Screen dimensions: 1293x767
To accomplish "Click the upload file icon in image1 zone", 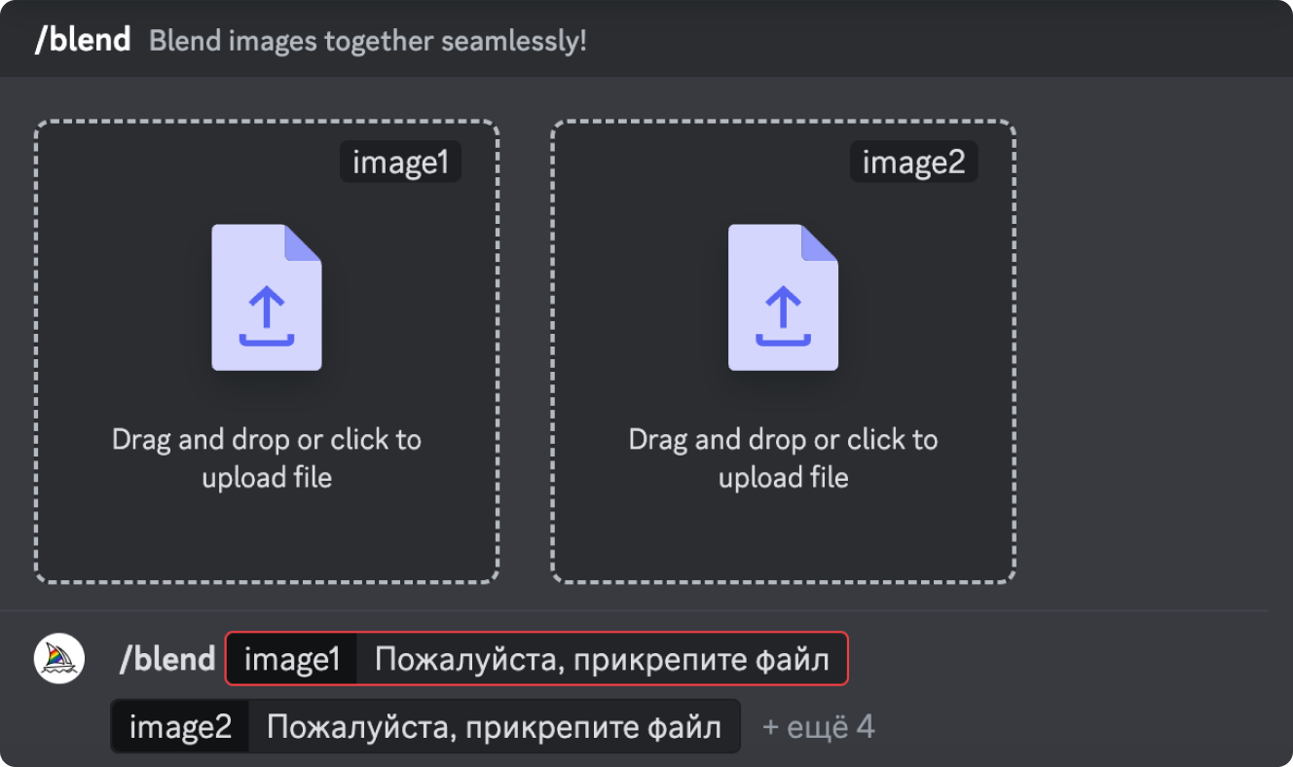I will pos(267,298).
